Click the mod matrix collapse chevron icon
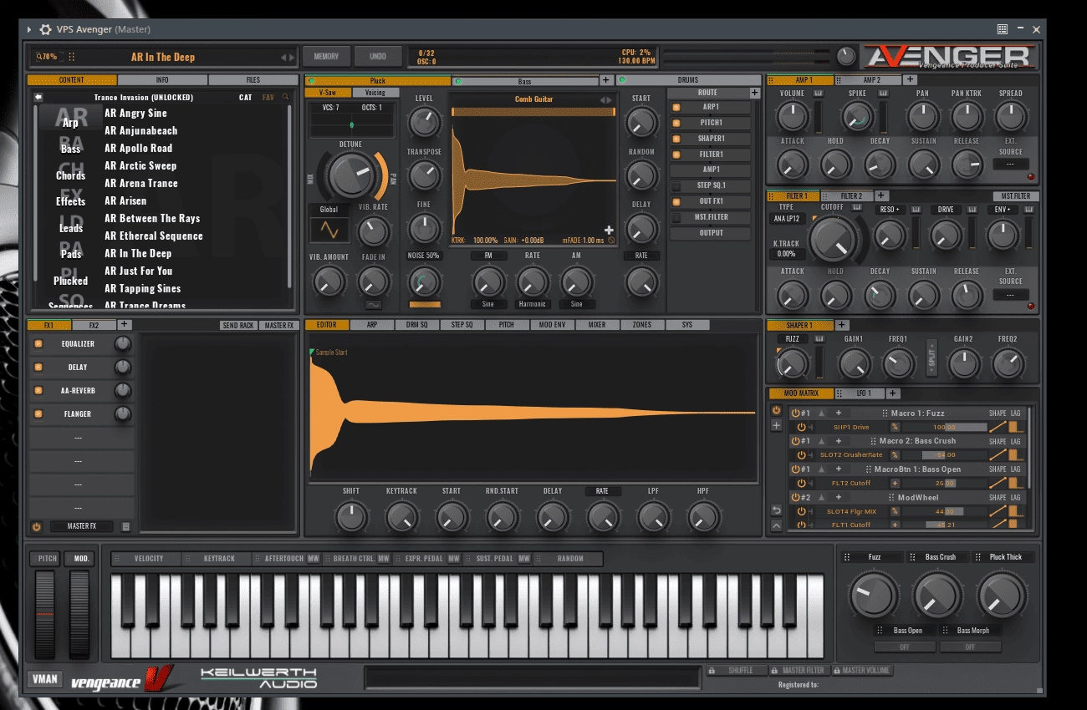The width and height of the screenshot is (1087, 710). [776, 525]
